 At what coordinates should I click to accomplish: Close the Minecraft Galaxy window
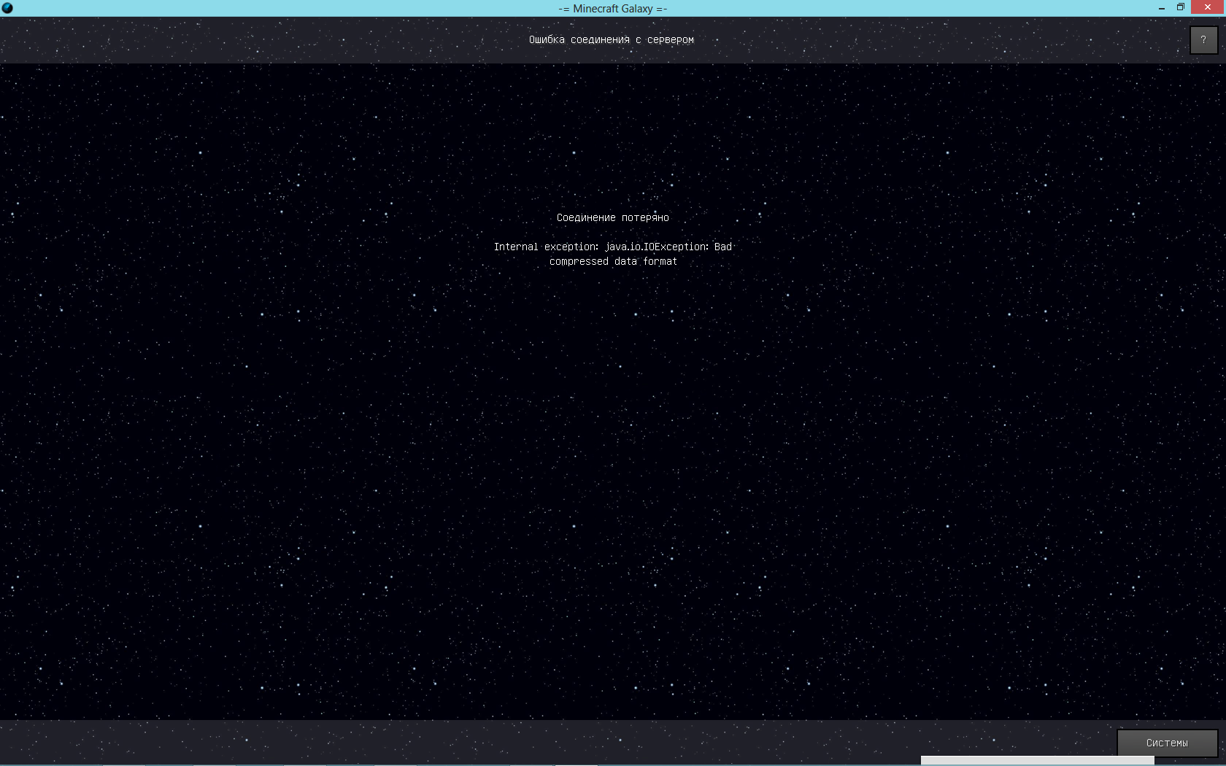(x=1208, y=7)
